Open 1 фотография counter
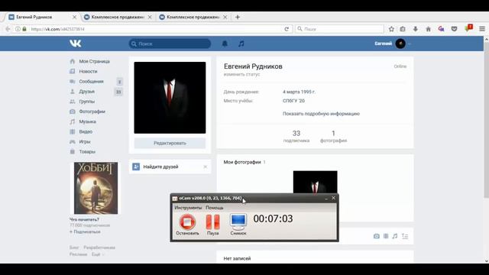Screen dimensions: 489x275 (333, 136)
